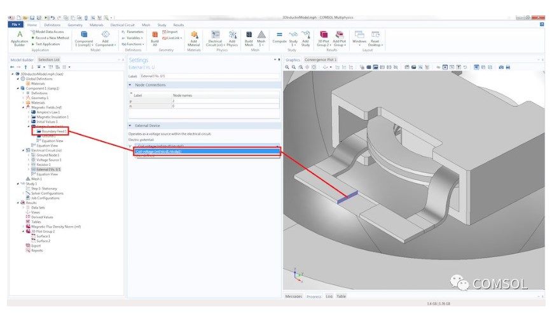Switch to the Selection List tab
Image resolution: width=552 pixels, height=314 pixels.
pyautogui.click(x=49, y=60)
